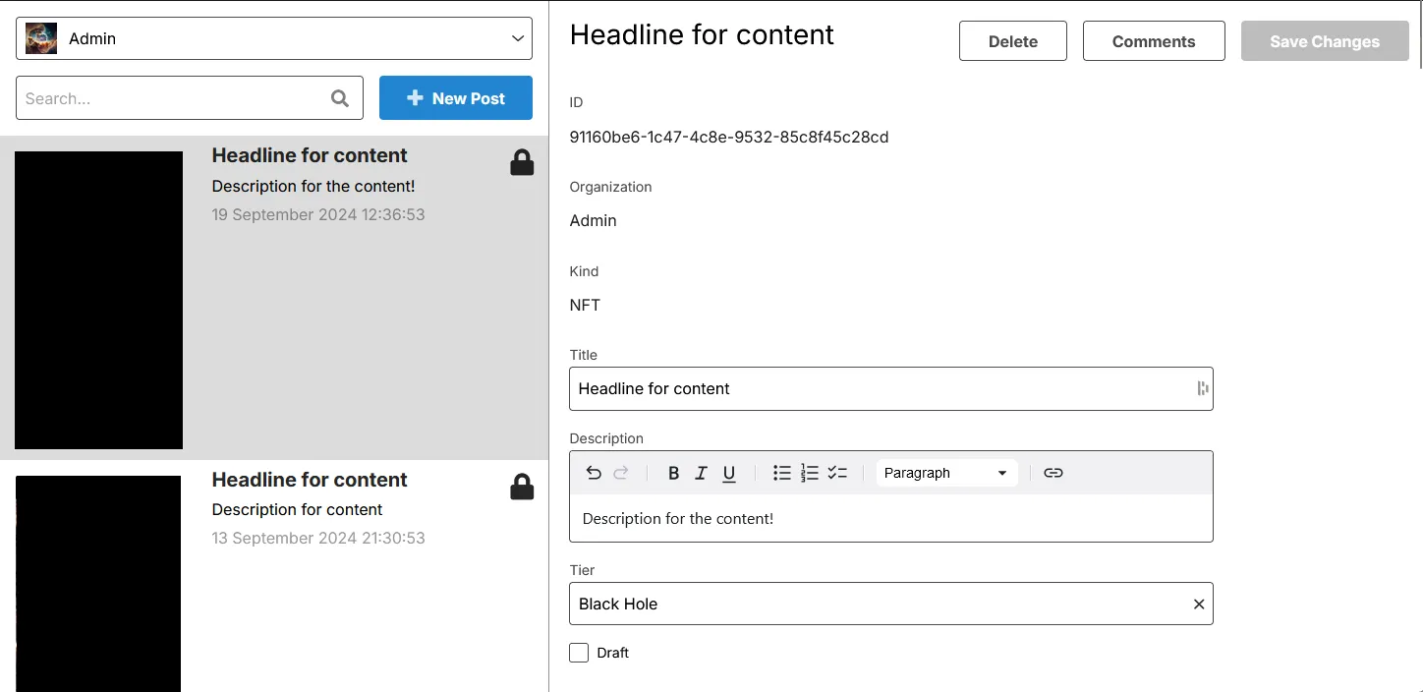The width and height of the screenshot is (1423, 692).
Task: Click the Organization value Admin
Action: coord(594,220)
